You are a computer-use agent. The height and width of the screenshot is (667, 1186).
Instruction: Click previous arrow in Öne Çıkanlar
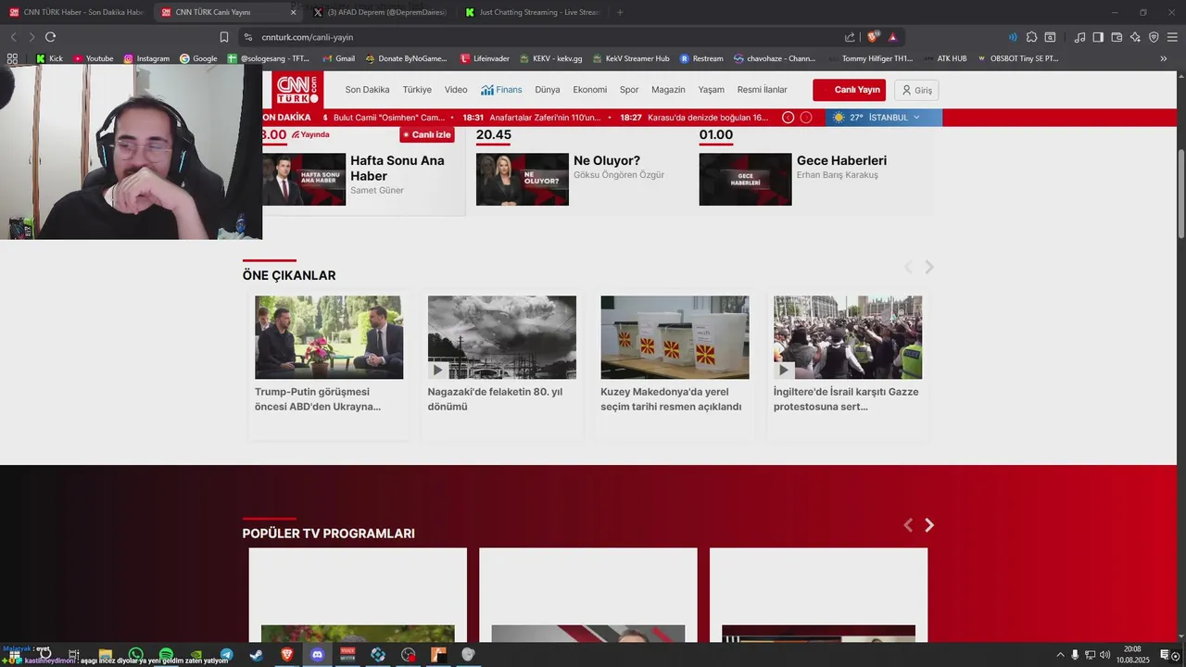click(x=908, y=267)
